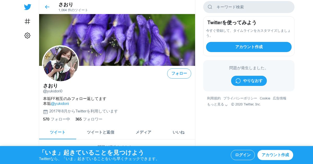Image resolution: width=313 pixels, height=164 pixels.
Task: Open the Explore hashtag icon
Action: pos(27,21)
